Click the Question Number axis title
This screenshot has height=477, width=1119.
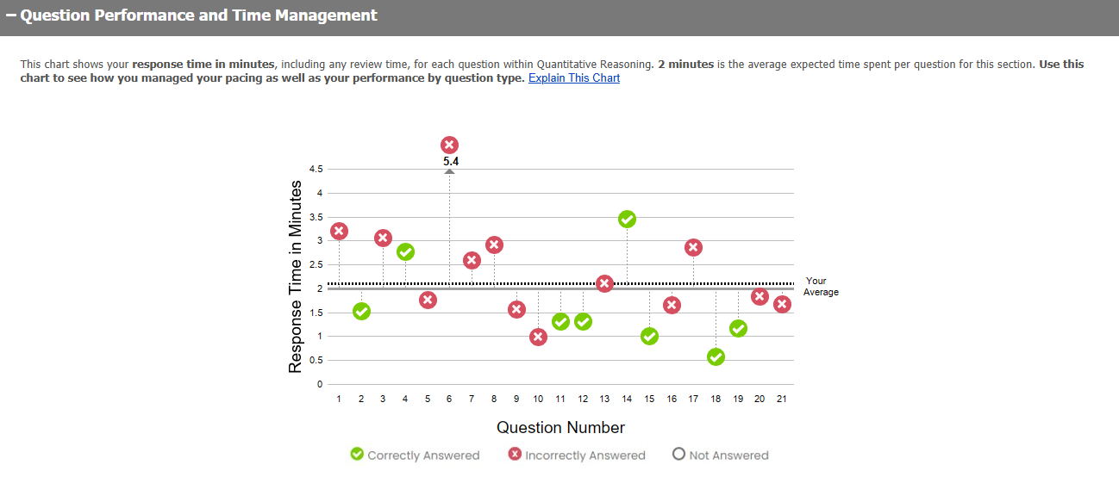tap(560, 427)
